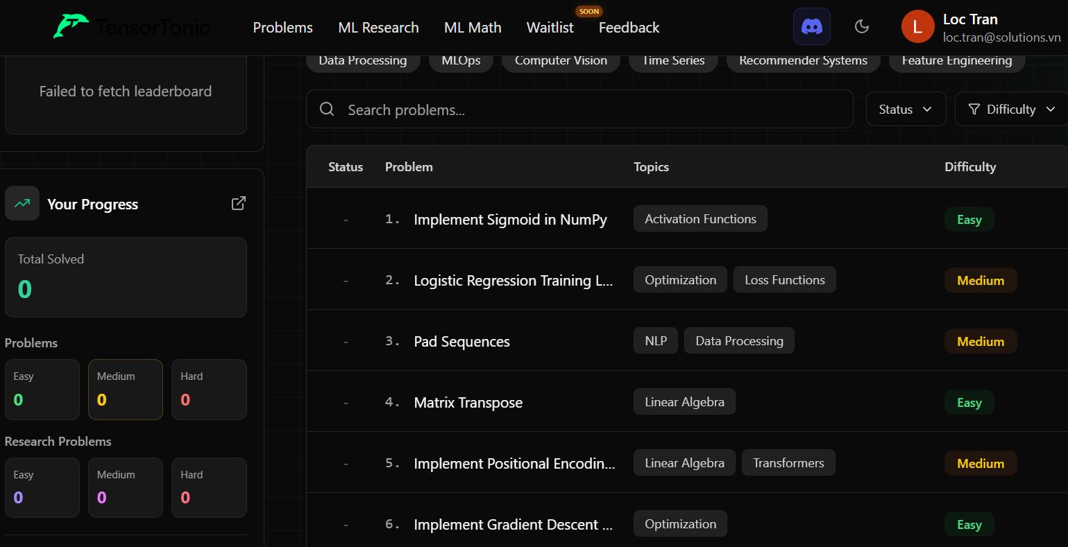The height and width of the screenshot is (547, 1068).
Task: Click the Failed to fetch leaderboard message
Action: (126, 91)
